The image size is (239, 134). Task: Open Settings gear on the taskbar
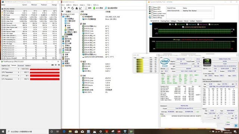tap(100, 131)
